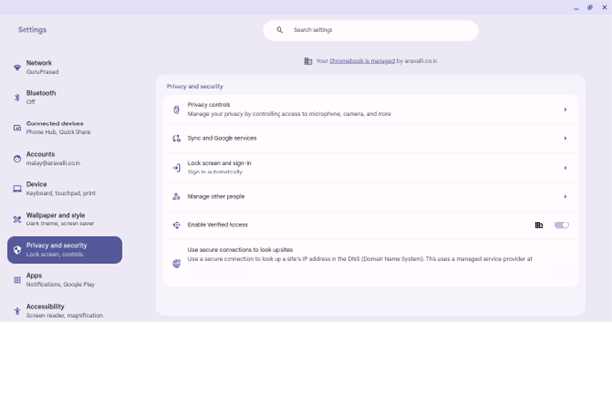Open the Sync and Google services row
Screen dimensions: 612x395
[370, 138]
